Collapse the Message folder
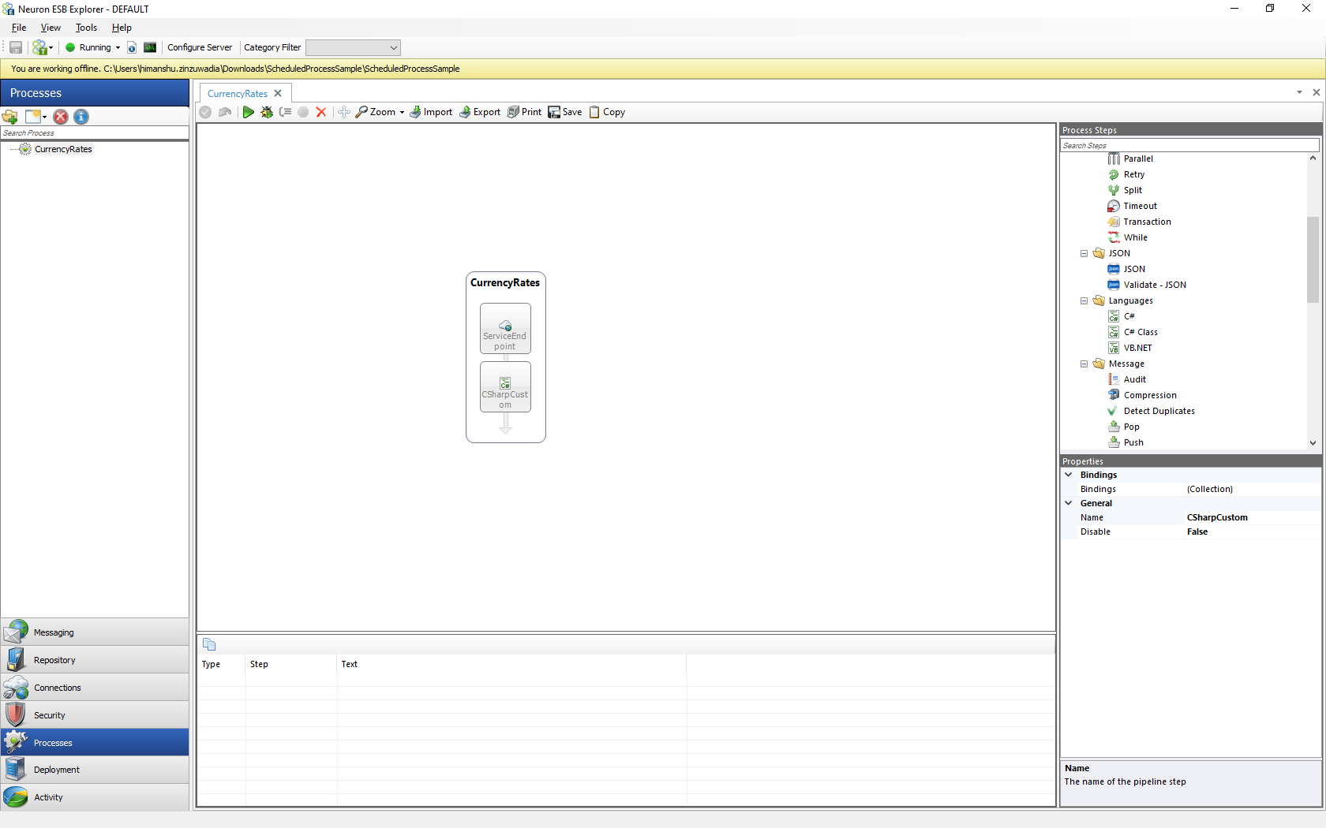Image resolution: width=1326 pixels, height=828 pixels. coord(1084,364)
